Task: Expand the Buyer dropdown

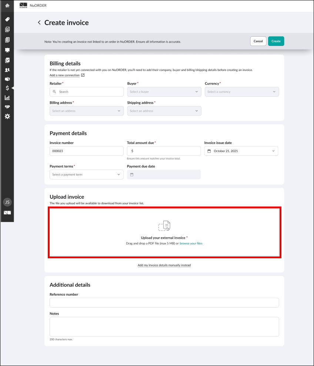Action: pyautogui.click(x=164, y=92)
